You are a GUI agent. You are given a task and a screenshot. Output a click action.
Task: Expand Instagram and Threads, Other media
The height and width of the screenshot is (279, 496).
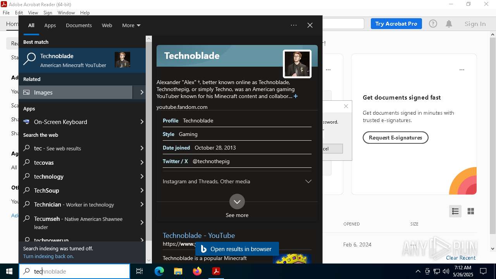[x=237, y=181]
